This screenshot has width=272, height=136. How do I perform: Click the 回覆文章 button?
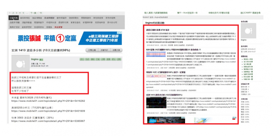coord(116,50)
